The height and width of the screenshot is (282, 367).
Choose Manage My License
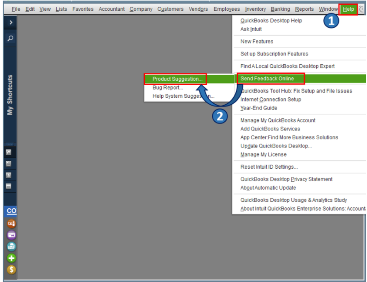263,154
